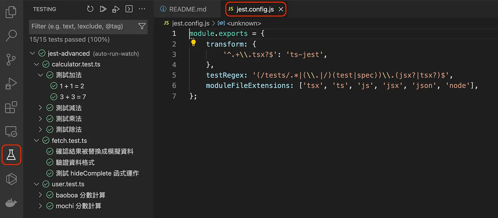Open the Explorer view in activity bar
This screenshot has height=218, width=498.
(x=11, y=12)
